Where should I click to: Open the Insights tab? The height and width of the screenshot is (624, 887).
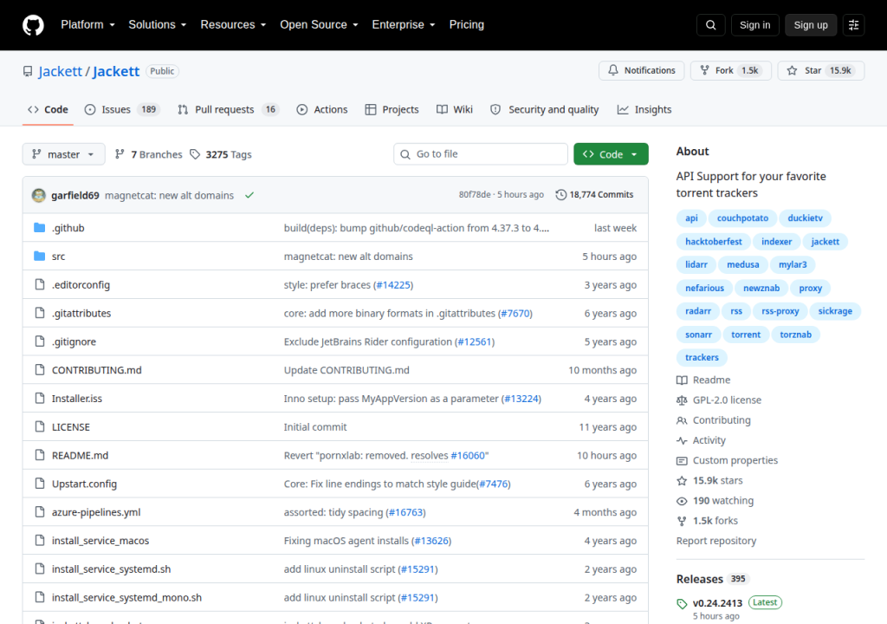coord(644,110)
